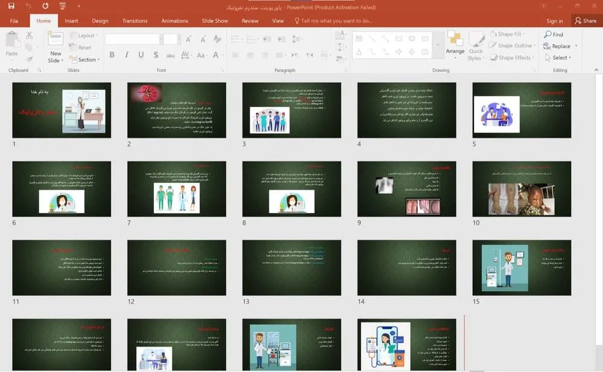603x372 pixels.
Task: Apply Bold formatting with the B icon
Action: [112, 55]
